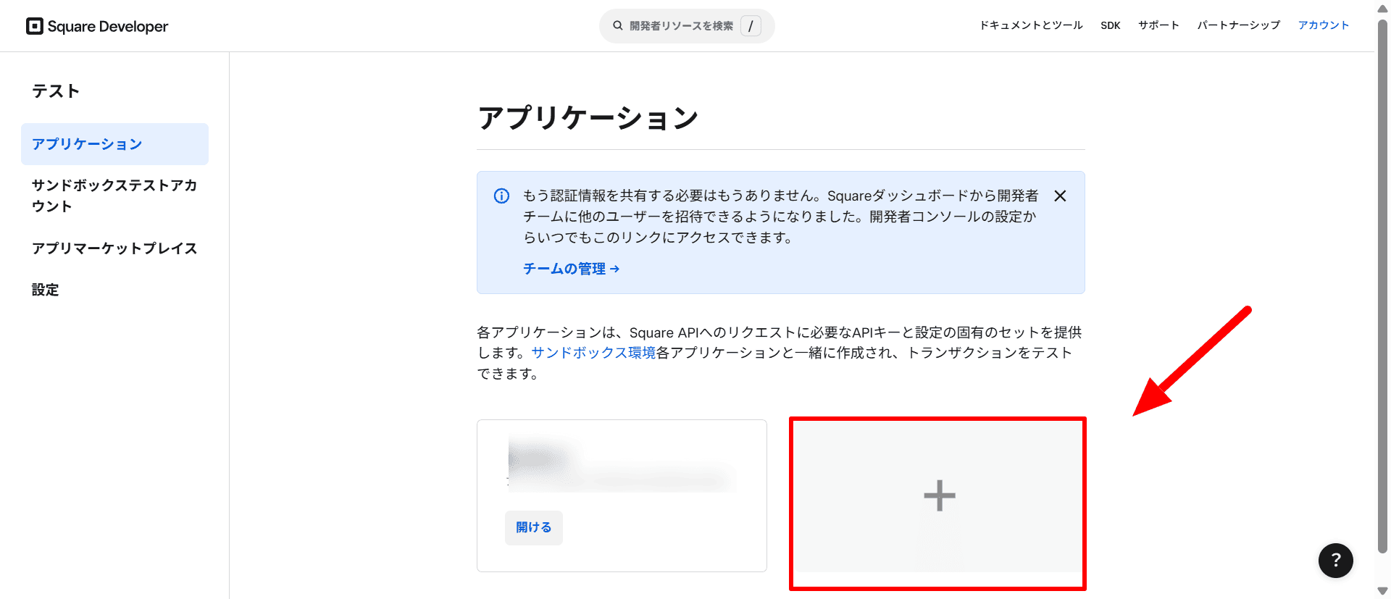Screen dimensions: 1391x599
Task: Open the サポート menu
Action: click(1158, 25)
